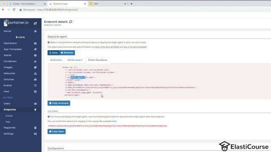Open the userguide 'here' link
Viewport: 271px width, 152px height.
point(114,121)
